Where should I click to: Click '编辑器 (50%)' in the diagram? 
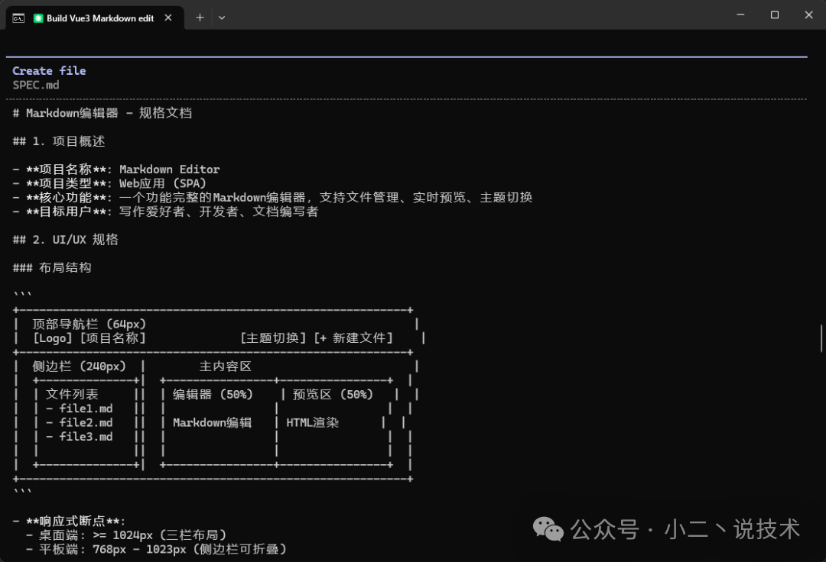pos(213,394)
